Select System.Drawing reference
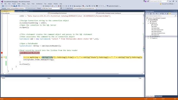Image resolution: width=178 pixels, height=100 pixels. tap(157, 31)
